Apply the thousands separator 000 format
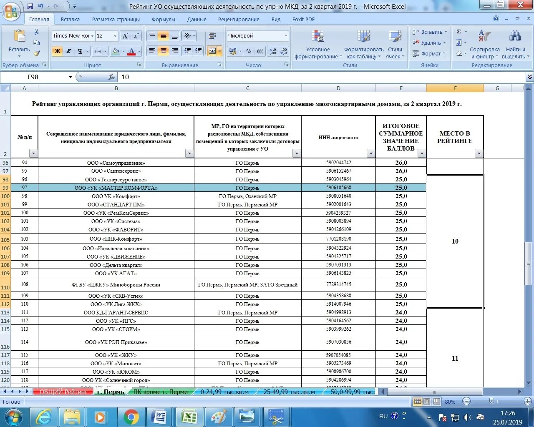Screen dimensions: 534x427 pos(260,51)
